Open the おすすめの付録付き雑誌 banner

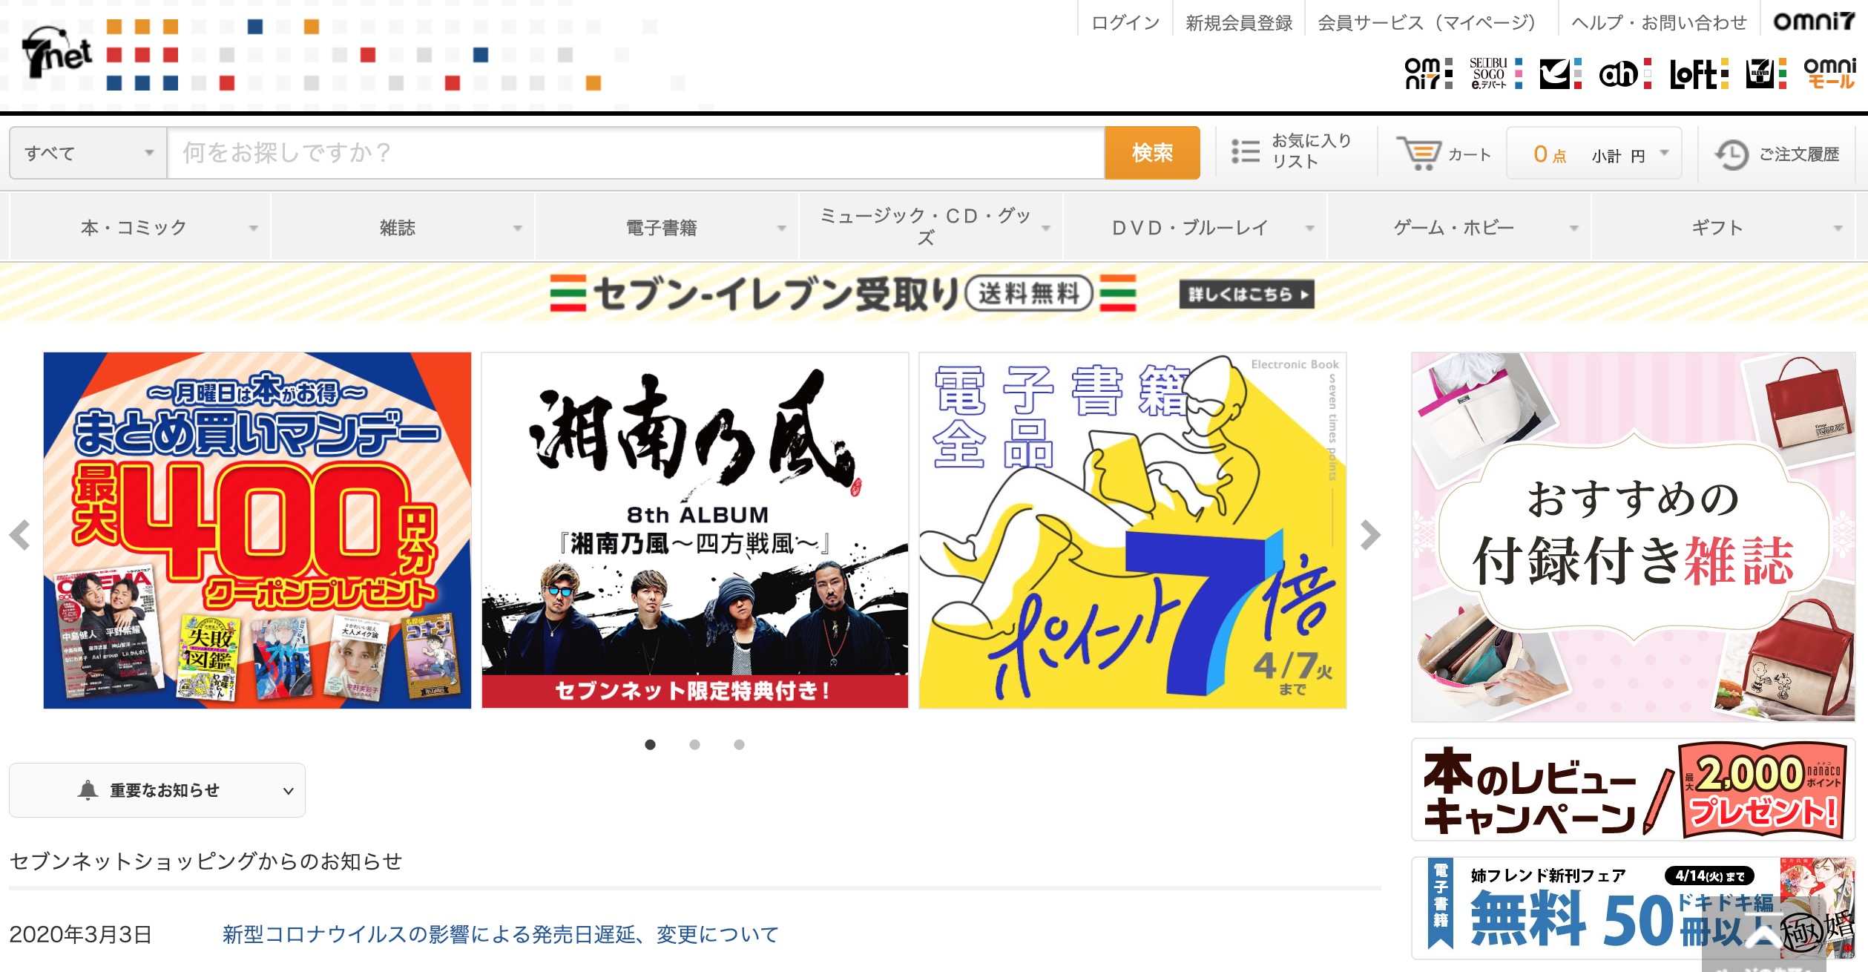pos(1633,537)
